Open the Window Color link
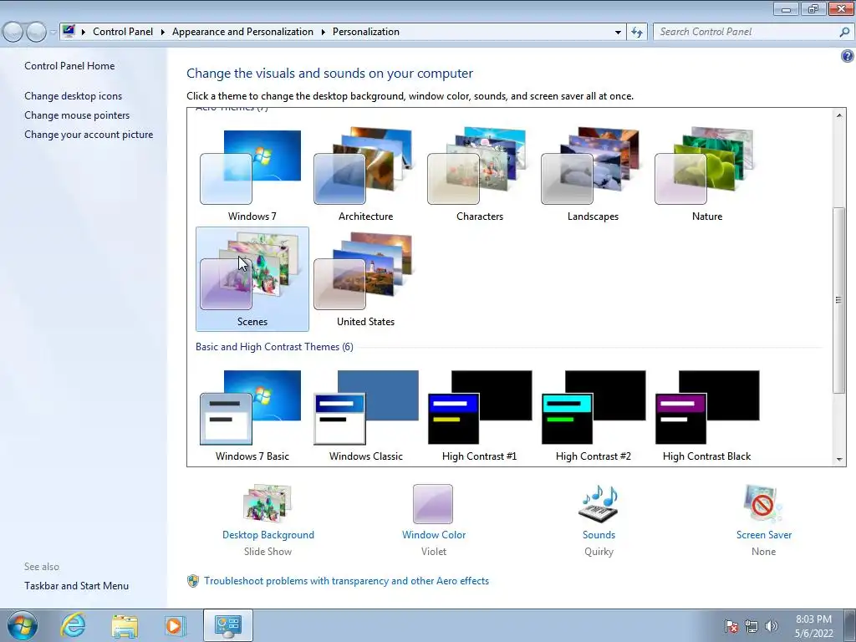Viewport: 856px width, 642px height. click(x=434, y=535)
